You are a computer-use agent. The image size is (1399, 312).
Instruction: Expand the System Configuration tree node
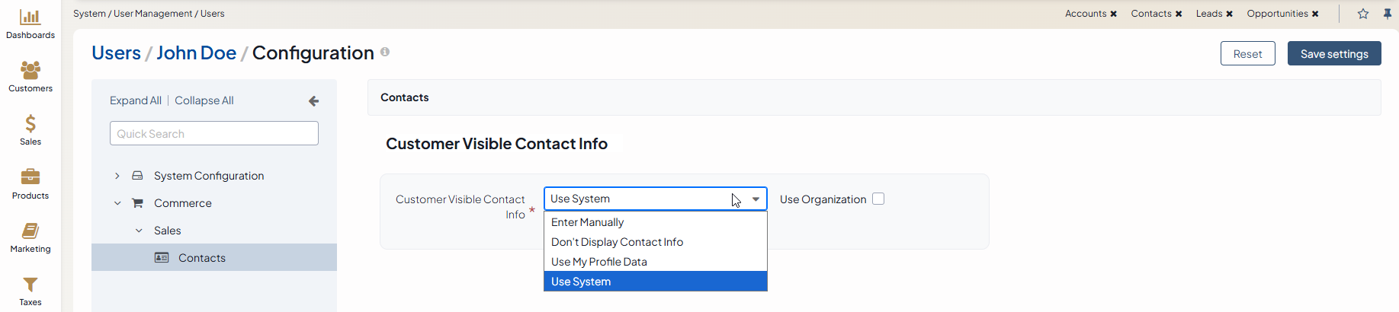tap(117, 176)
